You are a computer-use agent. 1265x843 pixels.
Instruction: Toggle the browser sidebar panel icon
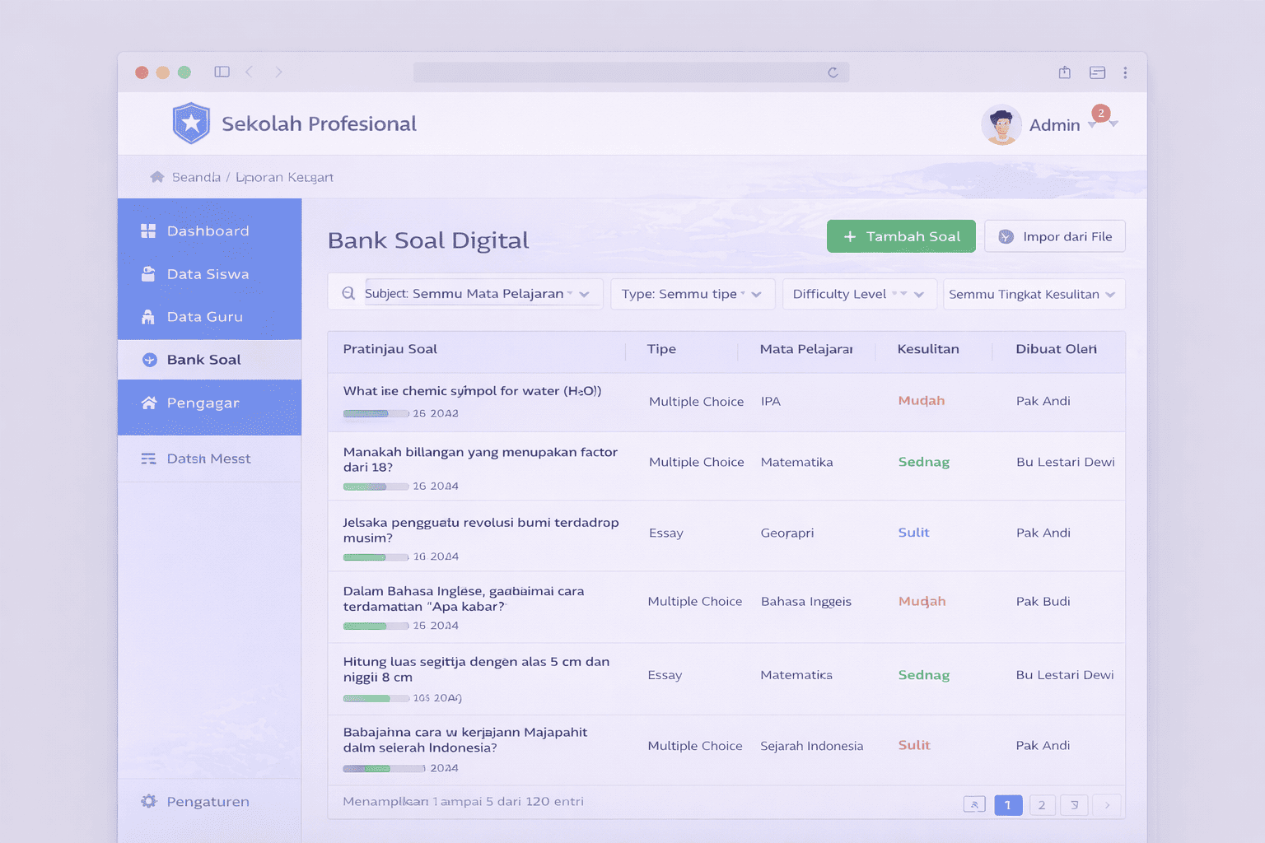(222, 72)
